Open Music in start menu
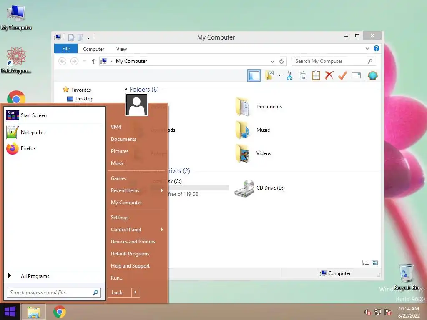427x320 pixels. [x=117, y=163]
